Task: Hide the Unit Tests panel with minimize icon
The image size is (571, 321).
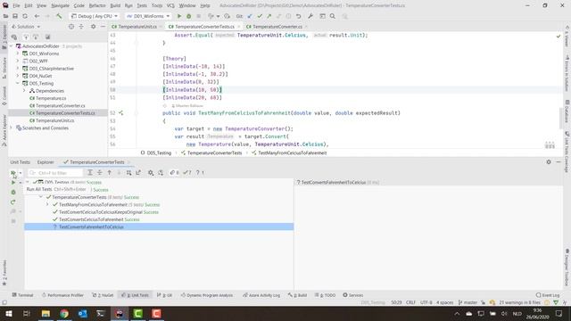Action: [559, 162]
